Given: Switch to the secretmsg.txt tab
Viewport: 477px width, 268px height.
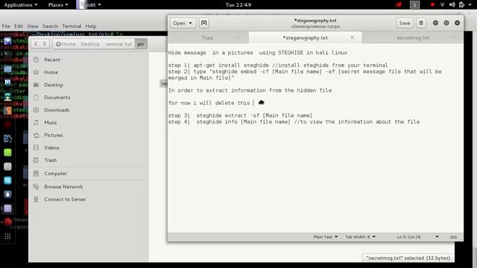Looking at the screenshot, I should point(413,38).
